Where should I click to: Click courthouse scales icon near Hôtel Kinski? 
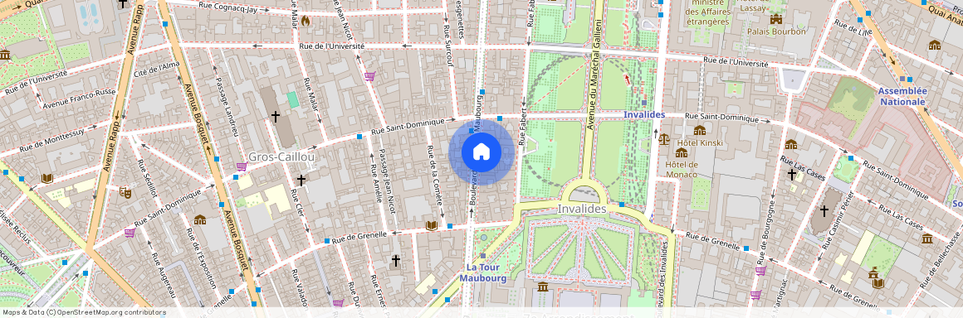click(663, 138)
